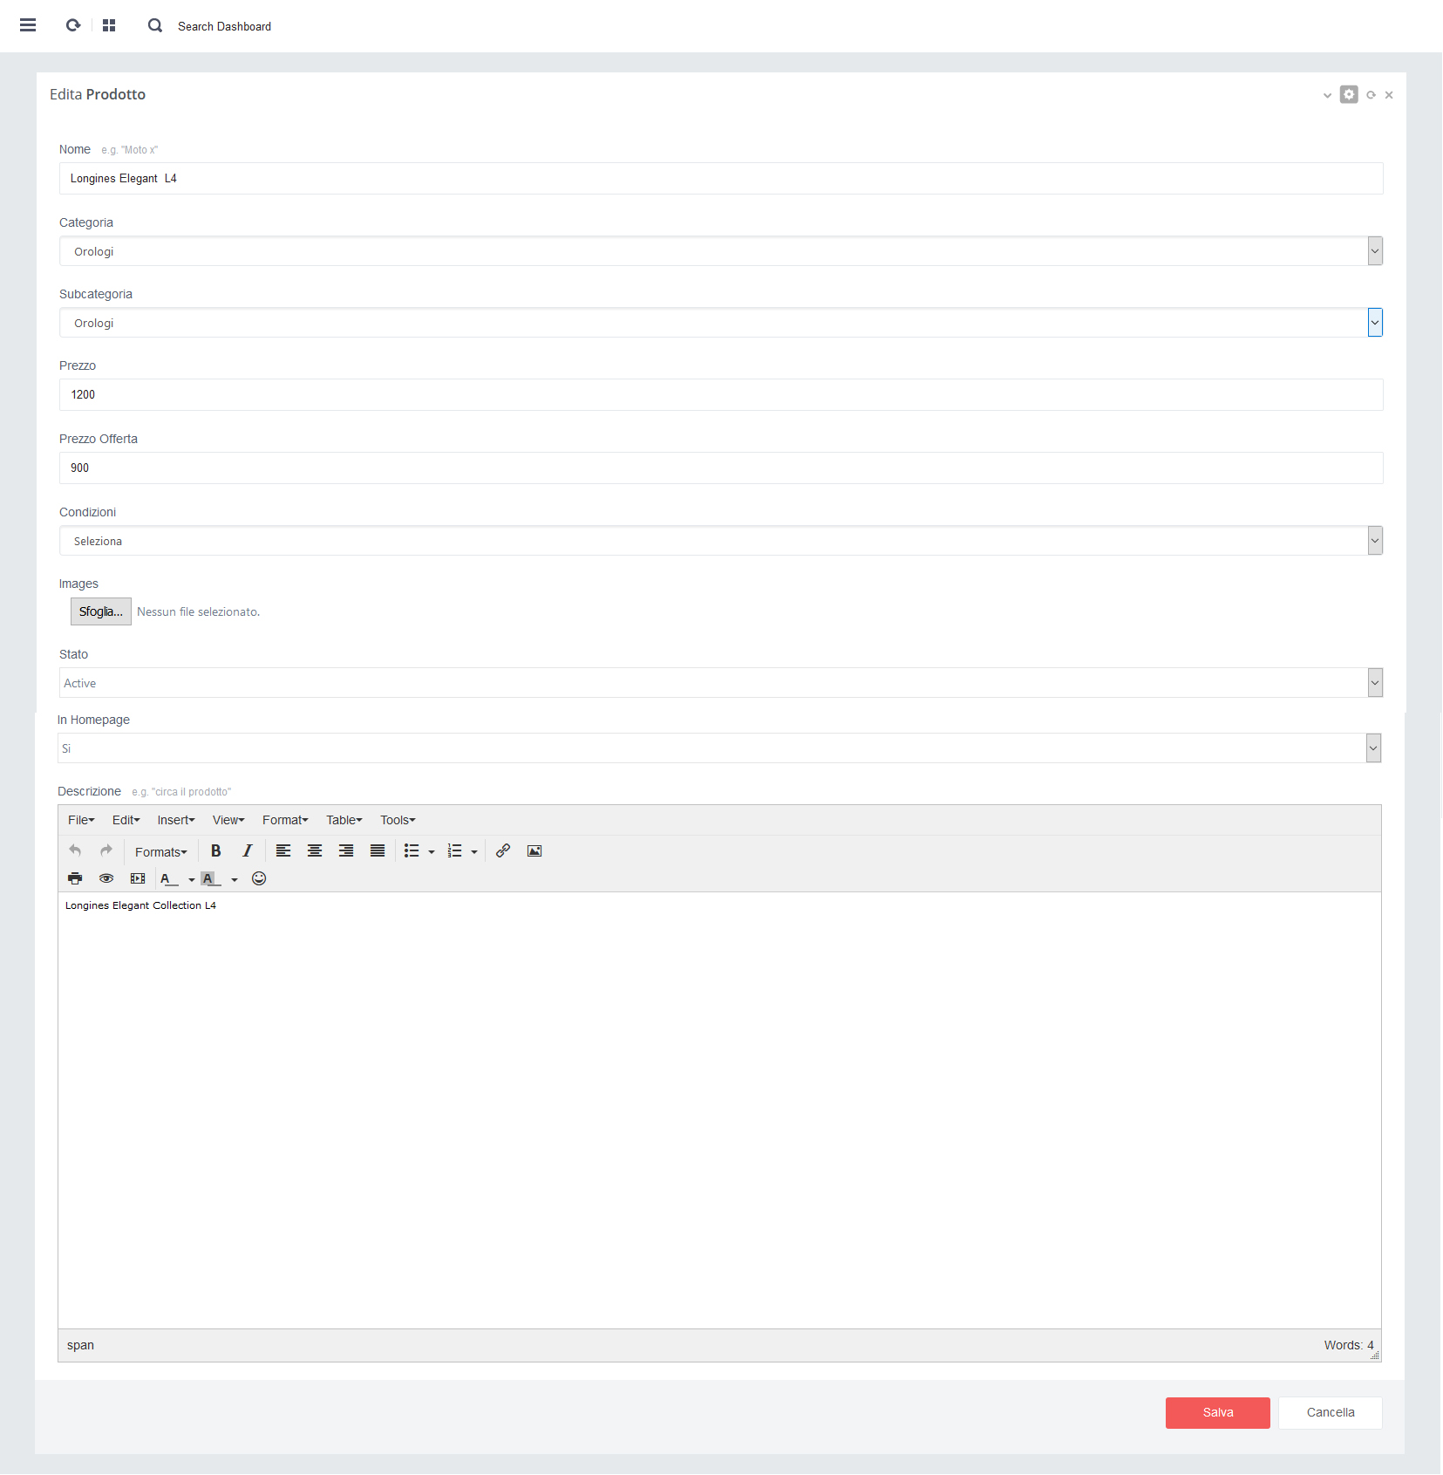Open the emoticons picker
1443x1475 pixels.
259,878
